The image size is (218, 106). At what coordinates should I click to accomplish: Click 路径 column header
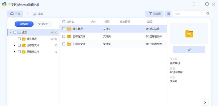[x=150, y=22]
